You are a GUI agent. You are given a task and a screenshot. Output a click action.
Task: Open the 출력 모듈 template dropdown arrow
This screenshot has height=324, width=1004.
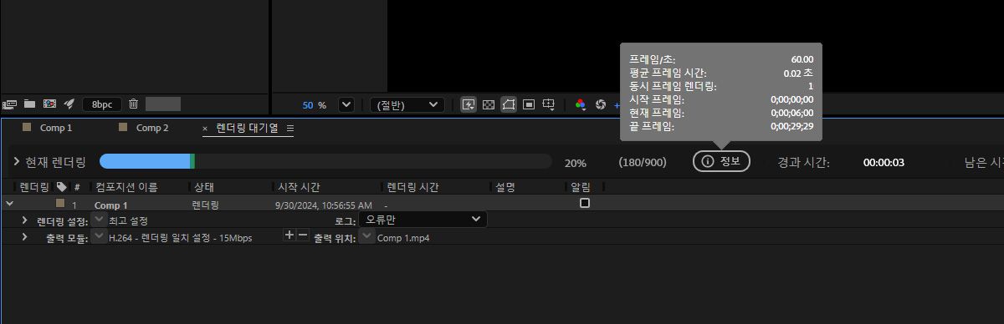click(x=100, y=236)
